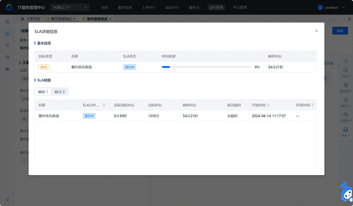Close the SLA详细信息 dialog
Screen dimensions: 353x206
(x=316, y=31)
